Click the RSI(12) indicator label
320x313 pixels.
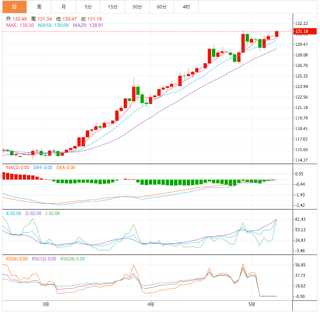44,259
